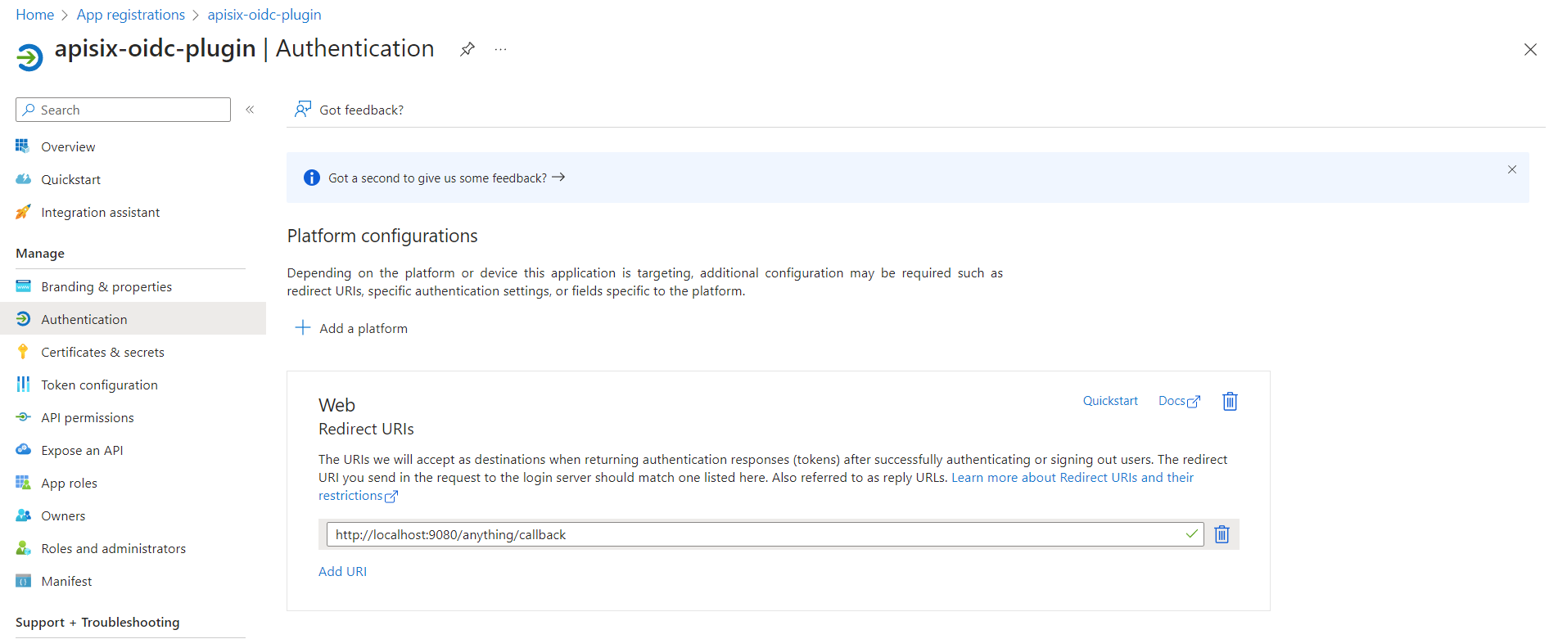Image resolution: width=1549 pixels, height=639 pixels.
Task: Open Integration assistant
Action: tap(101, 212)
